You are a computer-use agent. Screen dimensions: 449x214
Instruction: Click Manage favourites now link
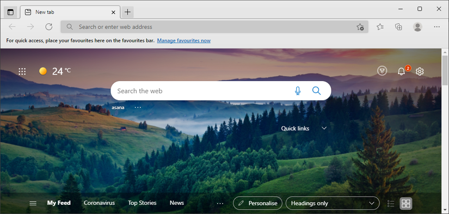pos(184,41)
